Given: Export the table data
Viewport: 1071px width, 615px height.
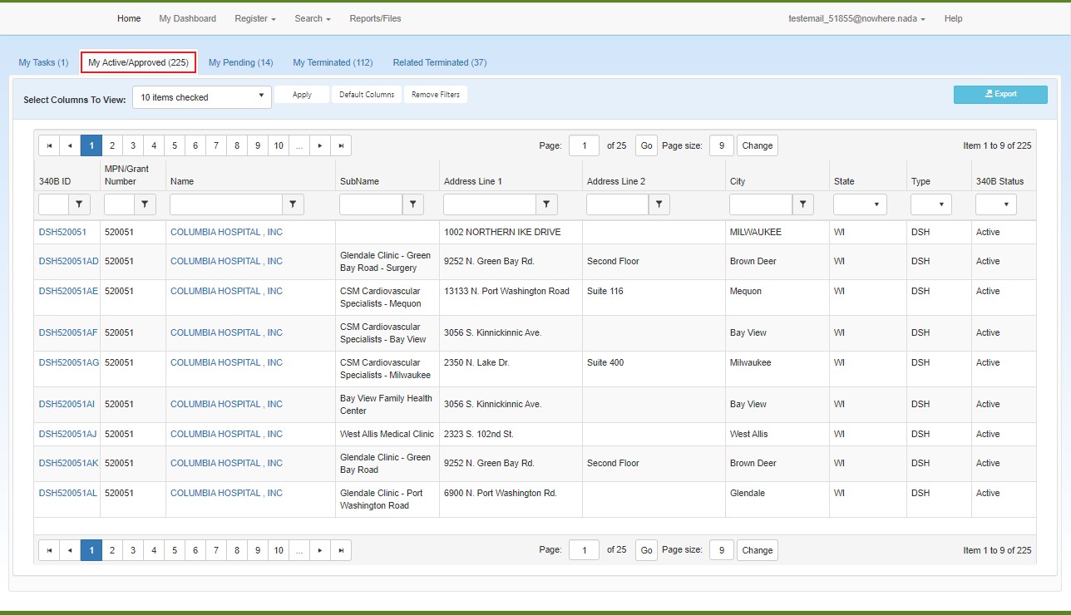Looking at the screenshot, I should [x=1000, y=94].
